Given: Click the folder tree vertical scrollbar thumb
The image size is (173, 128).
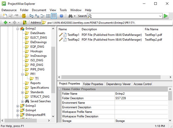Looking at the screenshot, I should tap(53, 70).
